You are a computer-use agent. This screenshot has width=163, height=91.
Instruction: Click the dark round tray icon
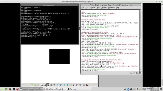point(131,89)
